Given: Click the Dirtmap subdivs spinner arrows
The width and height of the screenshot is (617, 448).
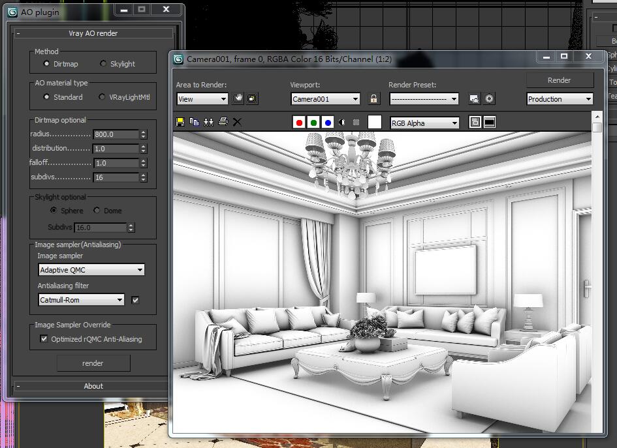Looking at the screenshot, I should (143, 177).
